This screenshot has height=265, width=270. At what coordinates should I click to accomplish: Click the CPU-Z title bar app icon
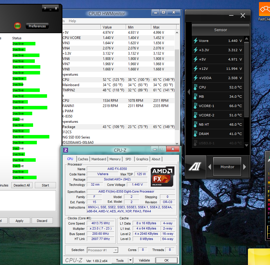[x=66, y=150]
